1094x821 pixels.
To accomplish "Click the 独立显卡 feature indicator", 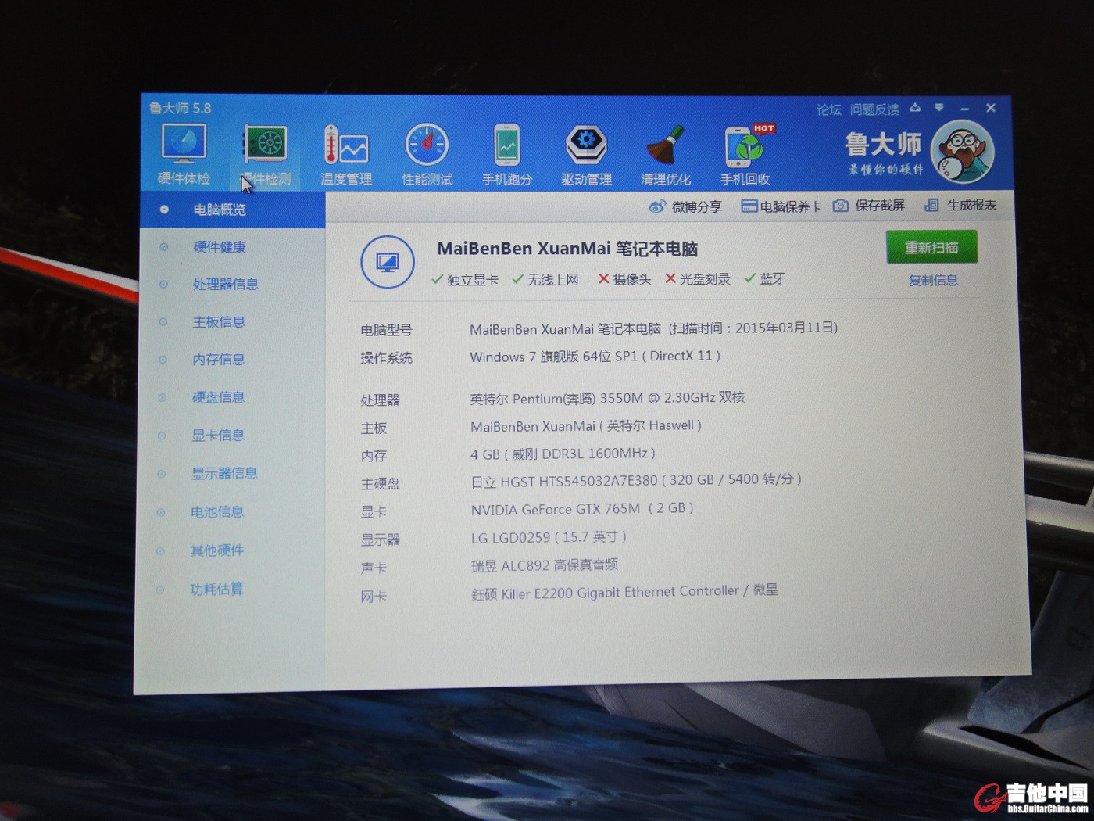I will pos(465,280).
